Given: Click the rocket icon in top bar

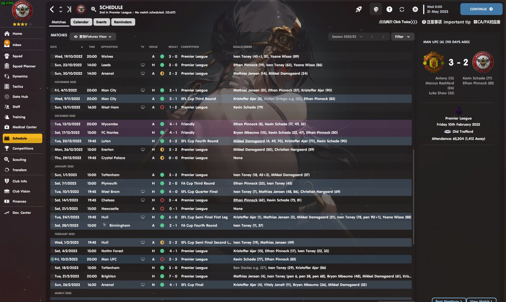Looking at the screenshot, I should pyautogui.click(x=359, y=9).
